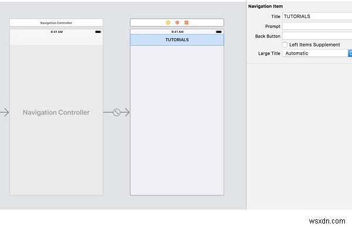Click the storyboard entry point arrow
352x227 pixels.
5,112
